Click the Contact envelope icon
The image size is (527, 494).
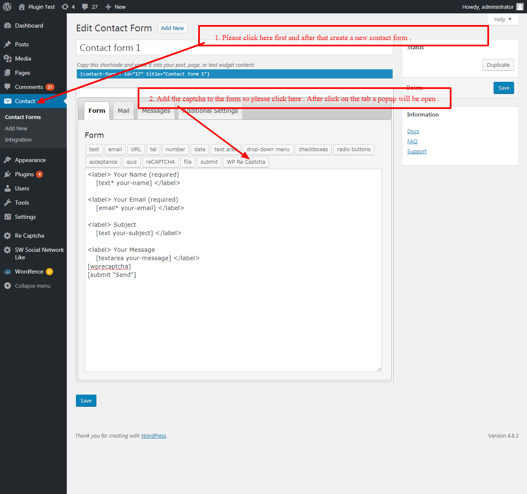tap(8, 101)
